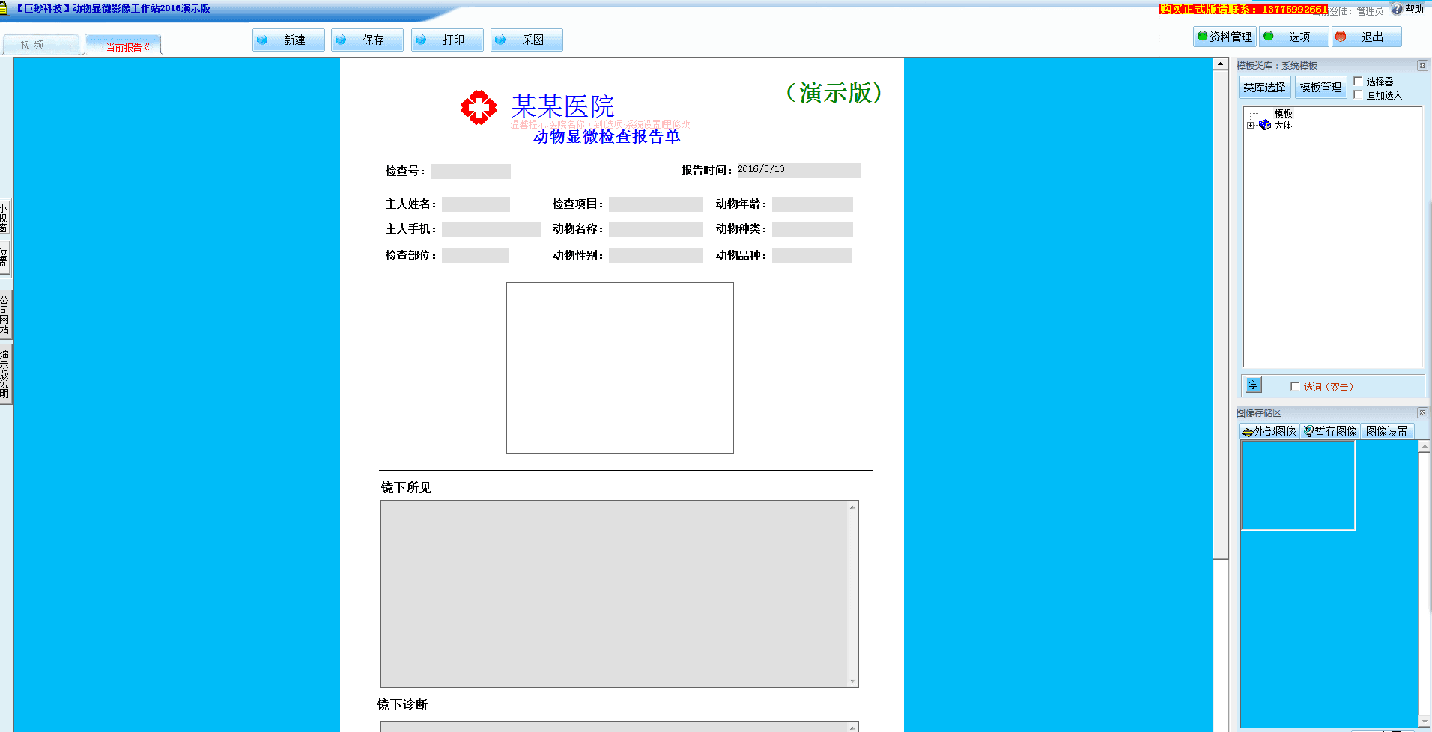
Task: Open 模板管理 template management
Action: 1320,88
